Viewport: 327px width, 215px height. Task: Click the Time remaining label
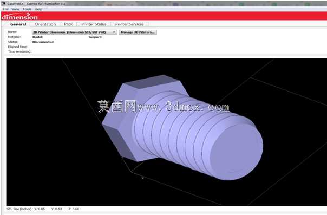pyautogui.click(x=19, y=51)
